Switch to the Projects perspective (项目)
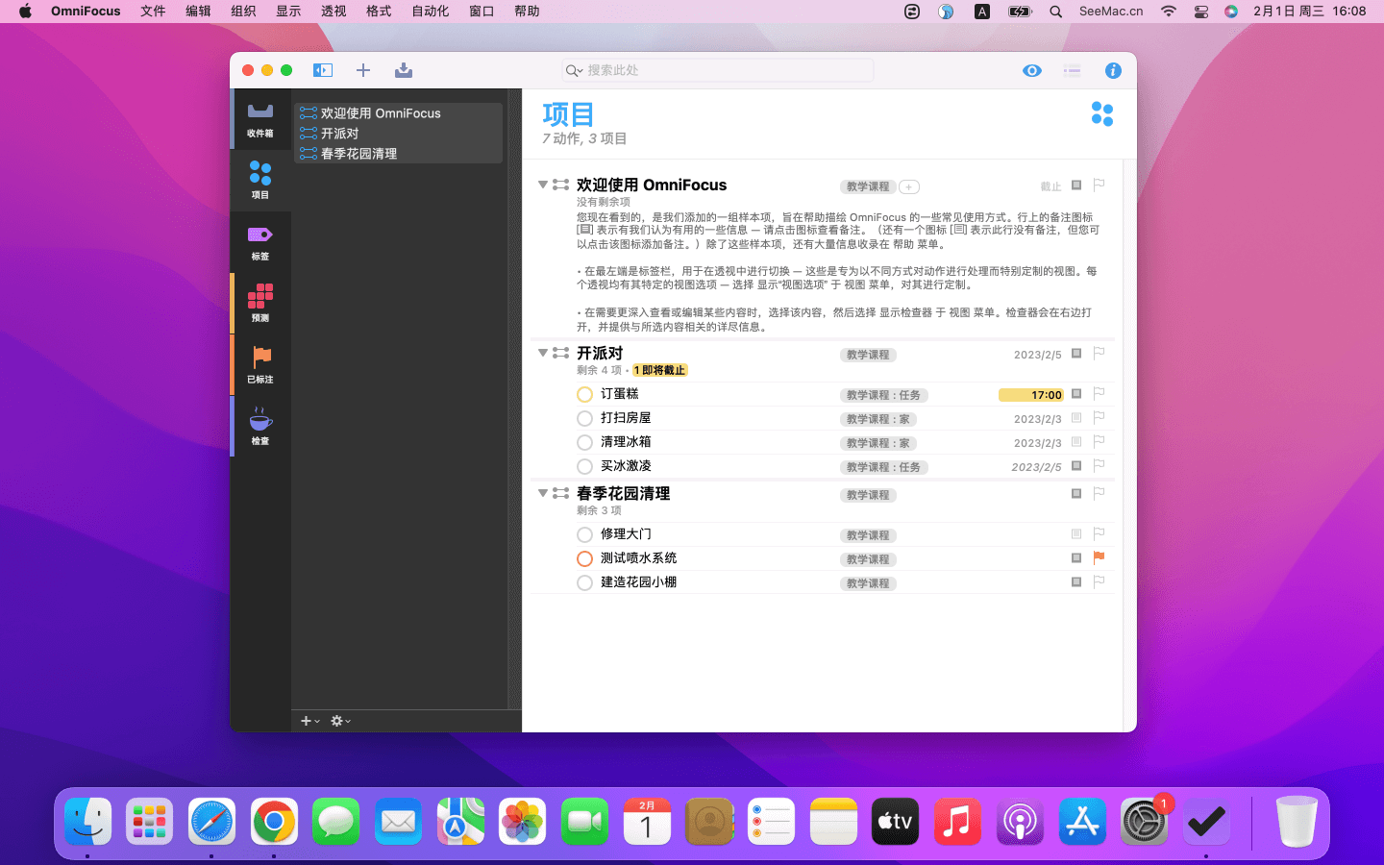Image resolution: width=1384 pixels, height=865 pixels. [260, 181]
